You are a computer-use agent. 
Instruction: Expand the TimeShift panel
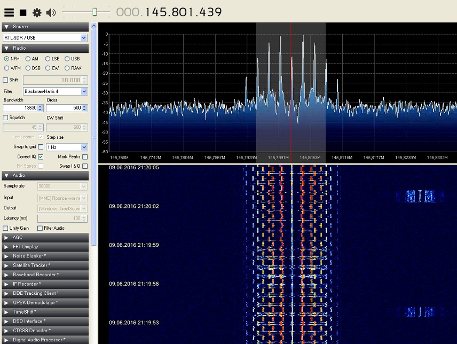click(x=45, y=312)
